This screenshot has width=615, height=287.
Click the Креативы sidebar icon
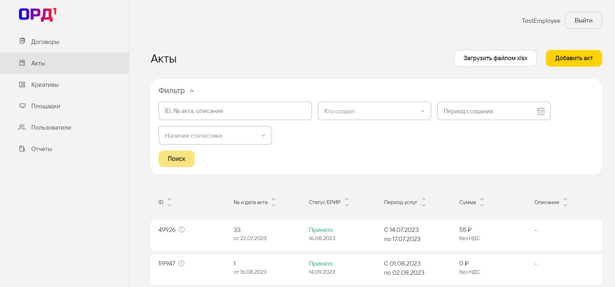pyautogui.click(x=22, y=84)
